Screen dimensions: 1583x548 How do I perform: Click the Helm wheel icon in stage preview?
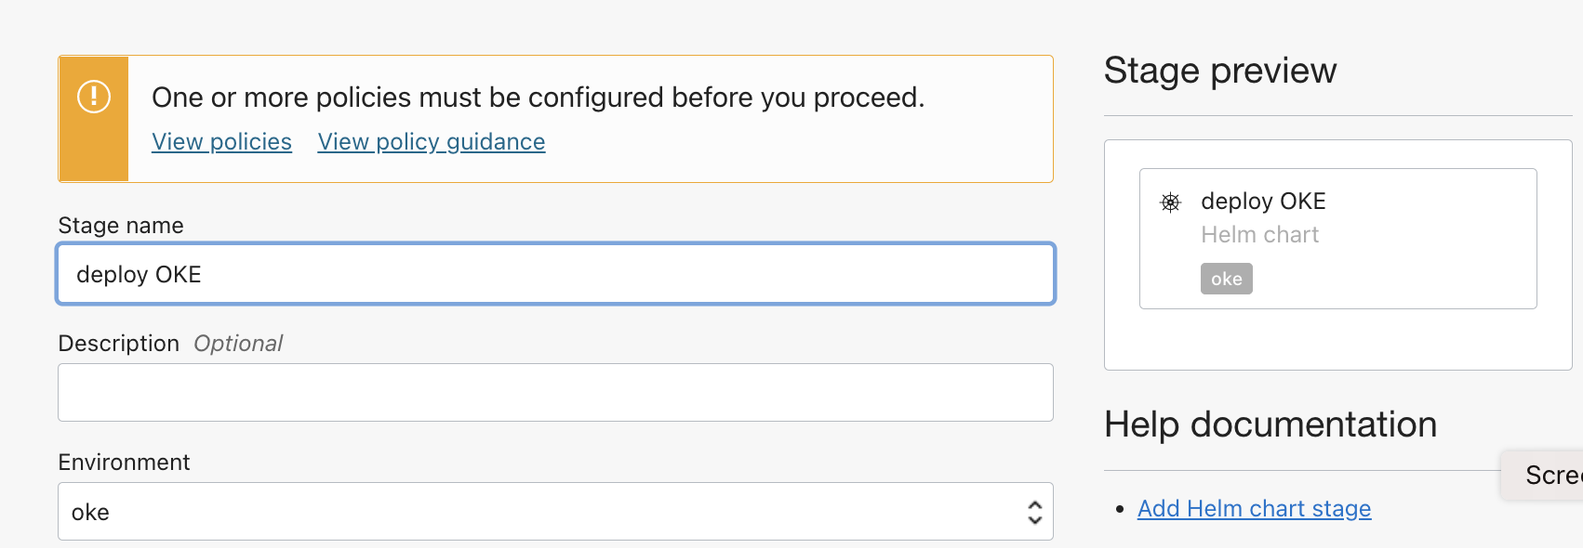[1170, 202]
